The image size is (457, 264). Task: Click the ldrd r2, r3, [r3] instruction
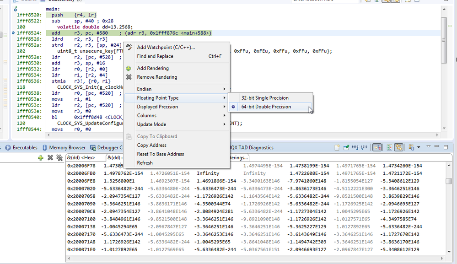pos(80,39)
